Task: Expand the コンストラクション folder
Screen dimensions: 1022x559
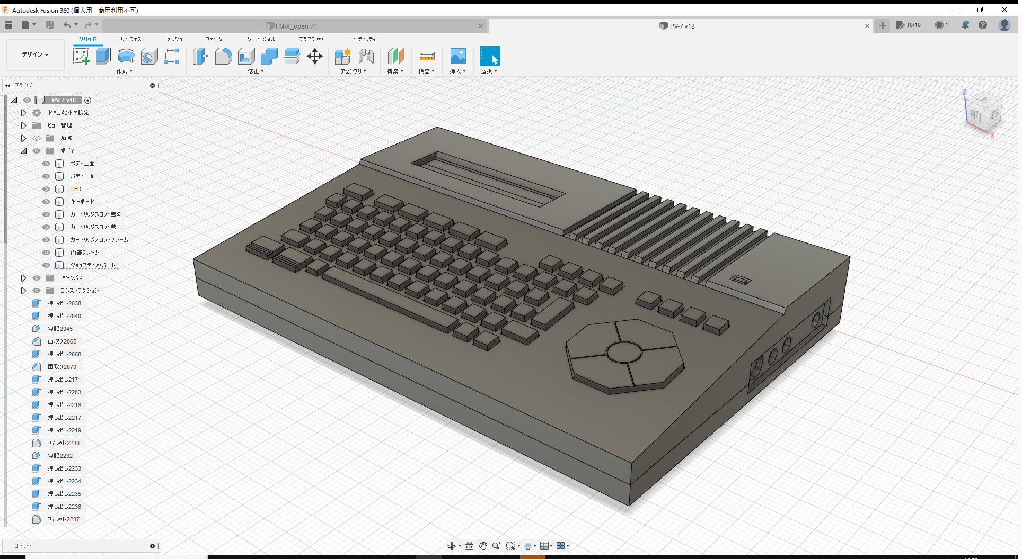Action: pyautogui.click(x=23, y=291)
